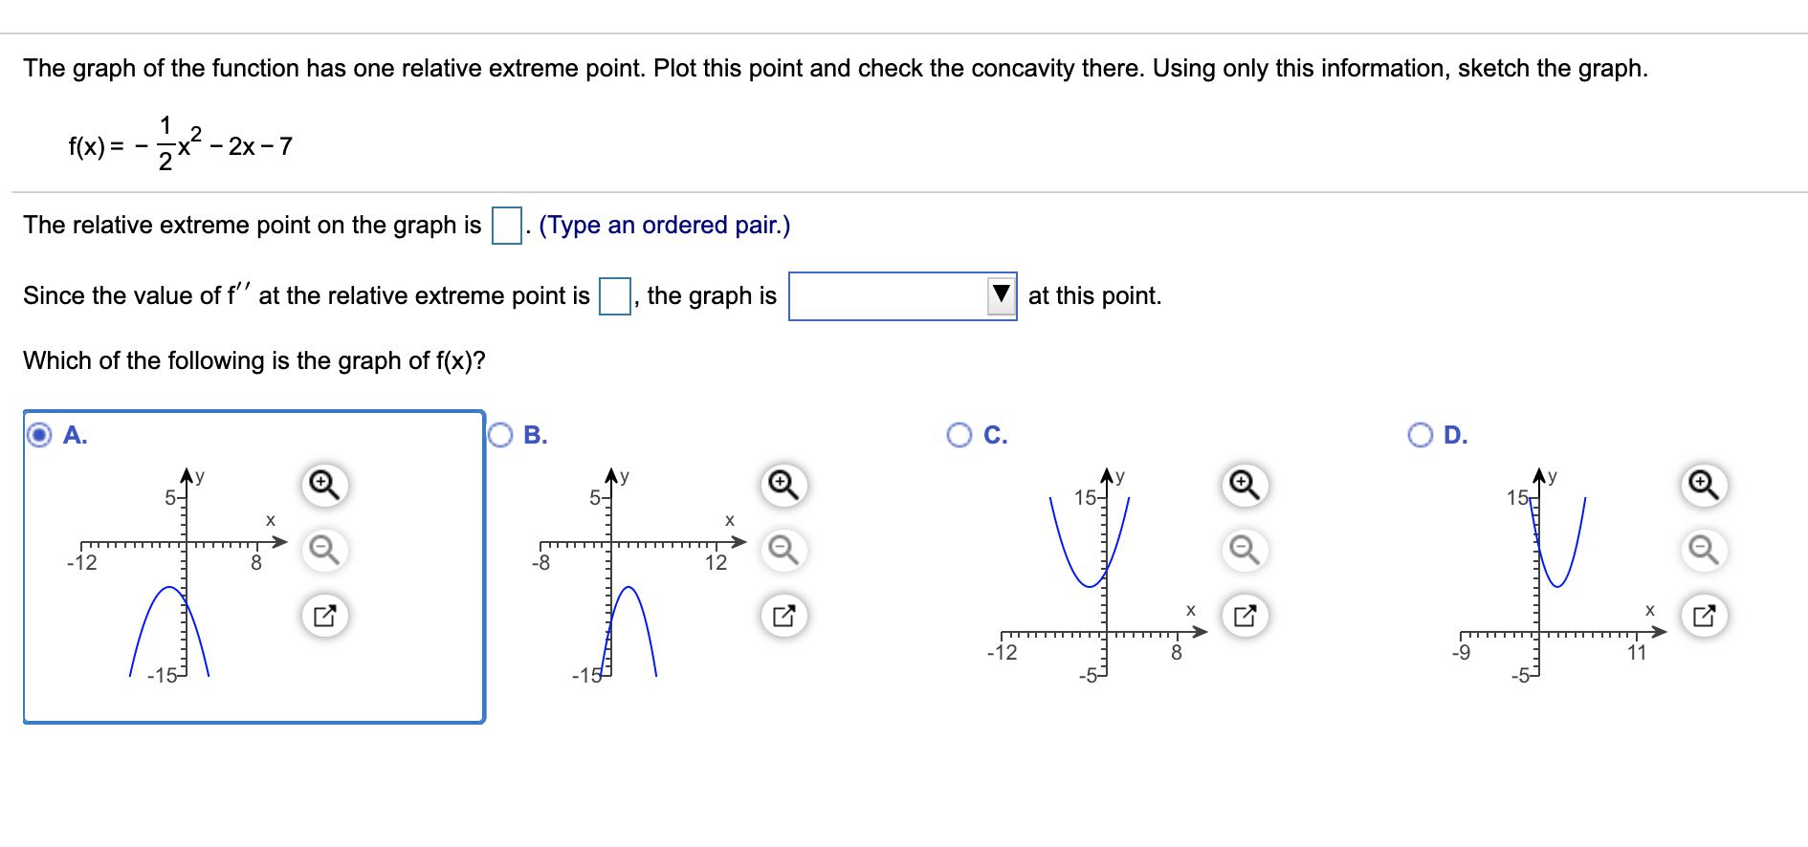The image size is (1808, 847).
Task: Select answer choice D radio button
Action: (x=1420, y=436)
